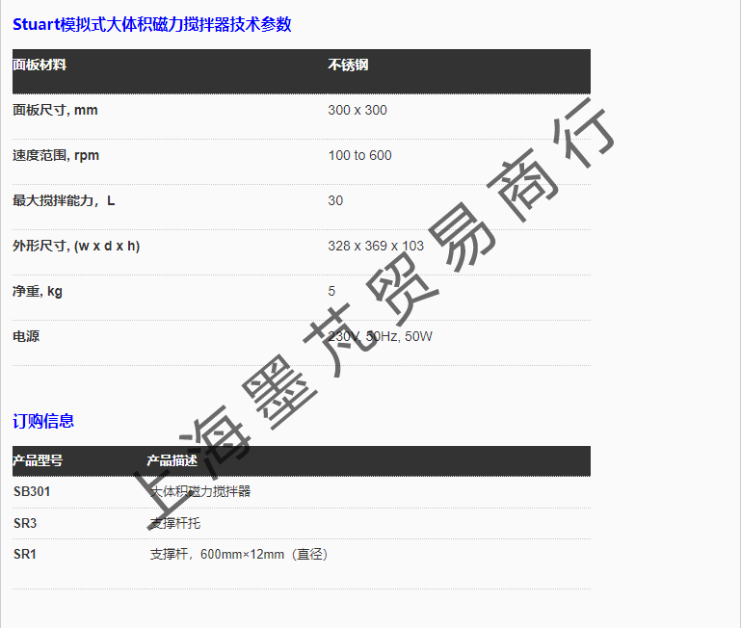The height and width of the screenshot is (628, 741).
Task: Click the '100 to 600' value
Action: pos(359,155)
